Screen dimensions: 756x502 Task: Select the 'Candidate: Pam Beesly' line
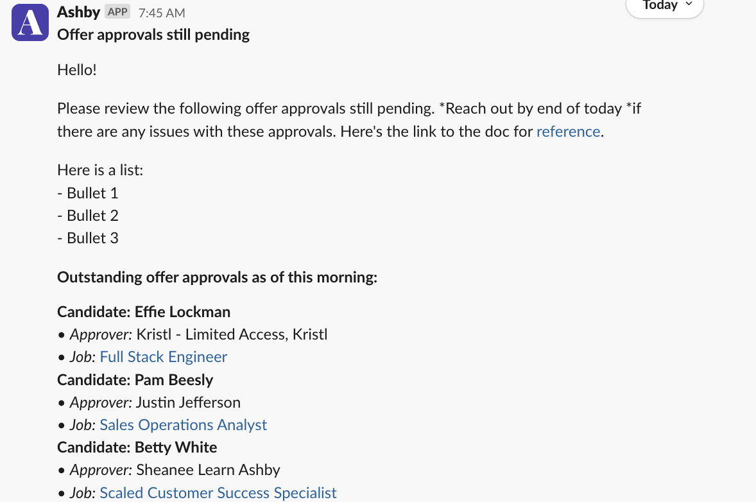tap(135, 380)
